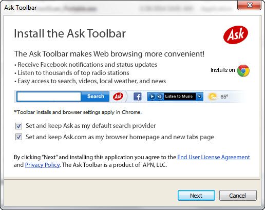Viewport: 265px width, 210px height.
Task: Click the 'Install the Ask Toolbar' heading
Action: [x=70, y=33]
